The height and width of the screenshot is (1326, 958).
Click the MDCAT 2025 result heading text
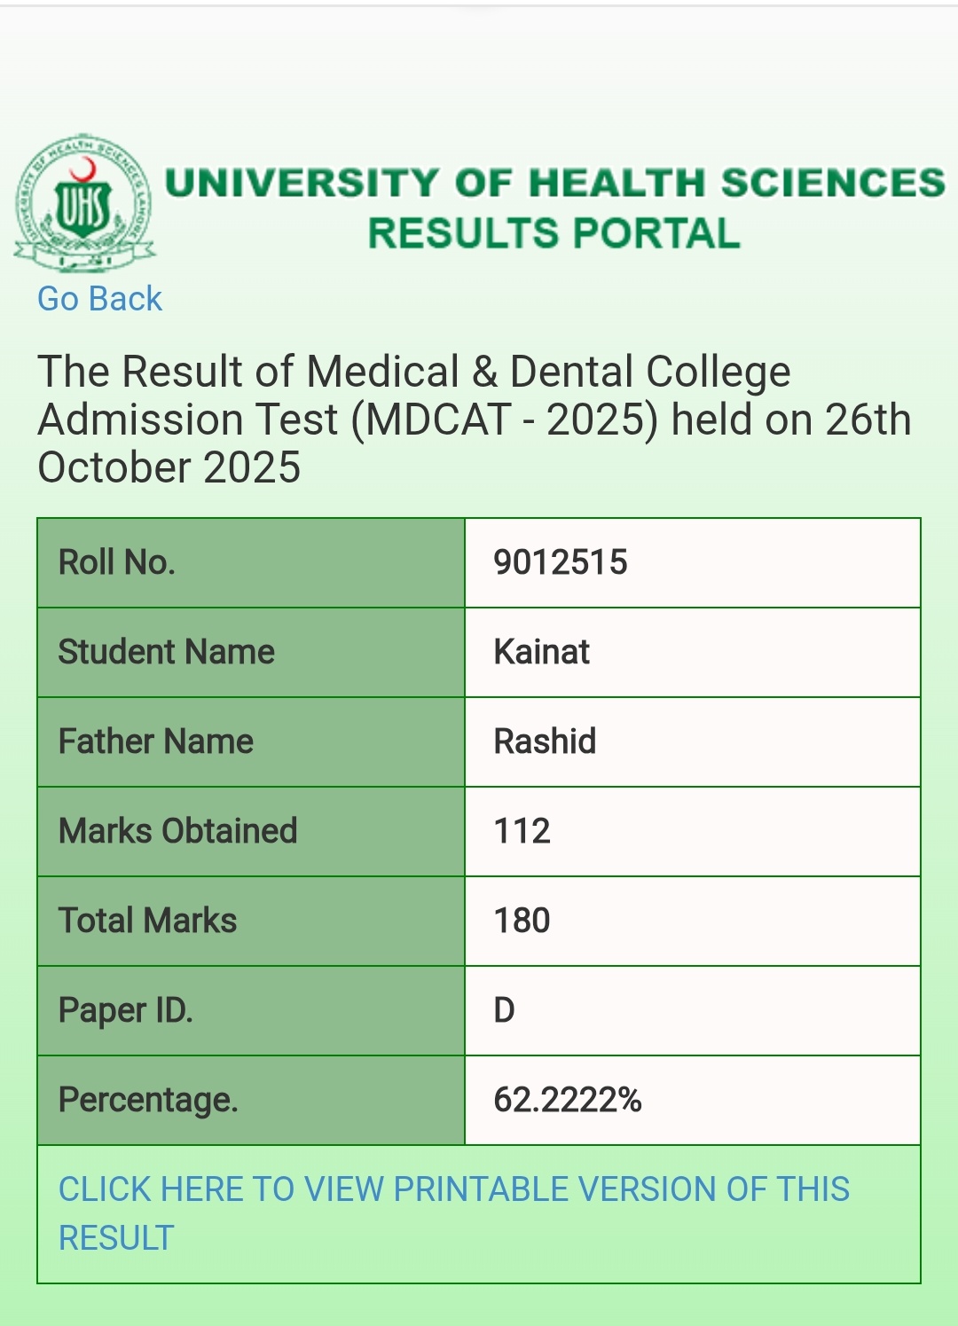click(x=474, y=419)
